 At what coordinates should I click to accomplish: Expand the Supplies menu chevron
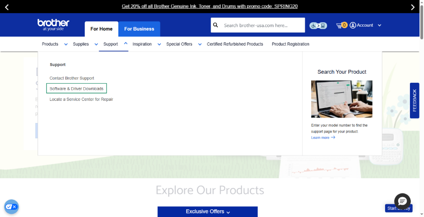[96, 44]
